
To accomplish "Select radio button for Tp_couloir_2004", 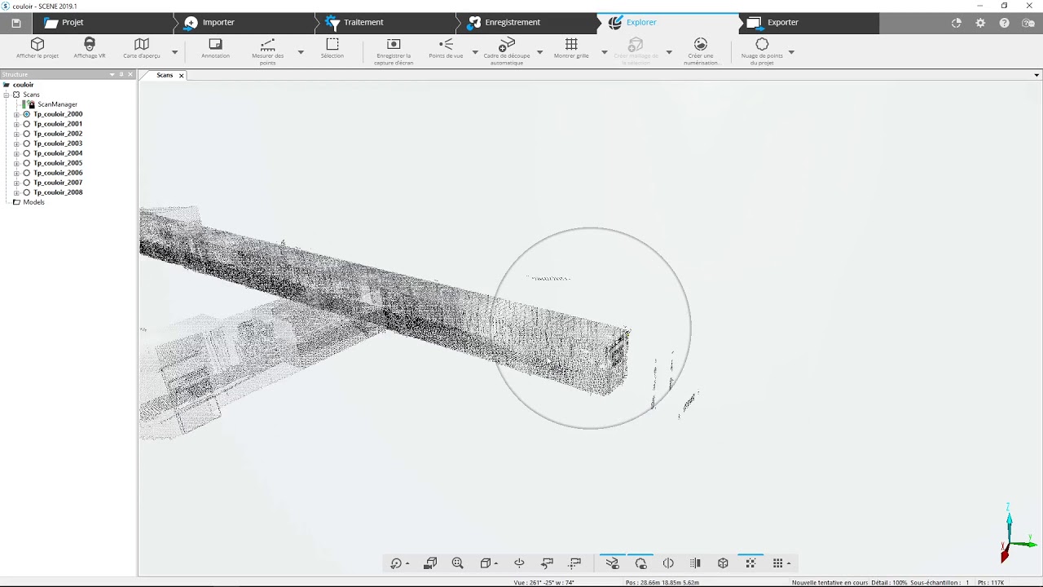I will tap(27, 153).
